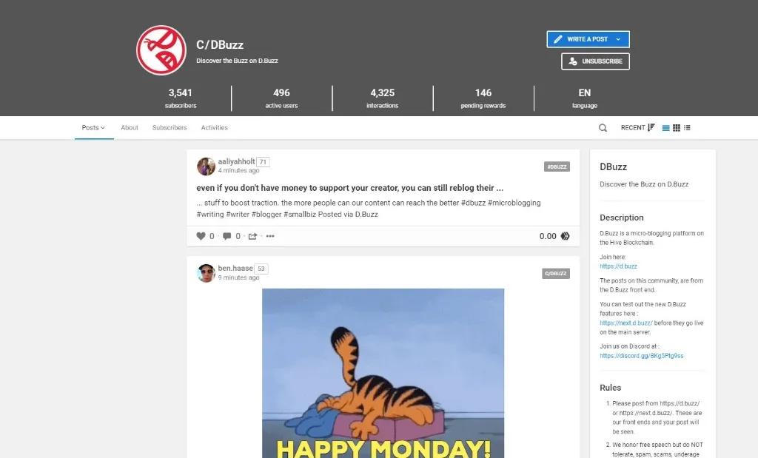Image resolution: width=758 pixels, height=458 pixels.
Task: Click the #DBUZZ tag badge
Action: [557, 166]
